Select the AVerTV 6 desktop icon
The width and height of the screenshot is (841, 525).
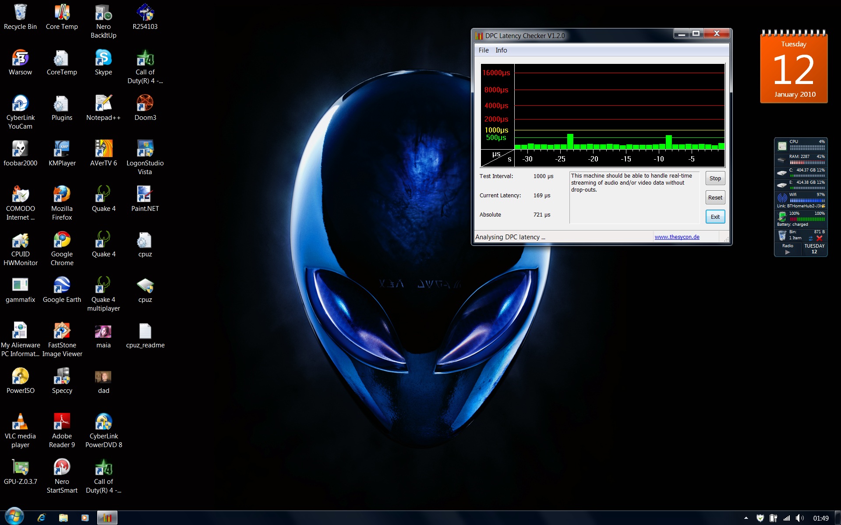coord(103,154)
